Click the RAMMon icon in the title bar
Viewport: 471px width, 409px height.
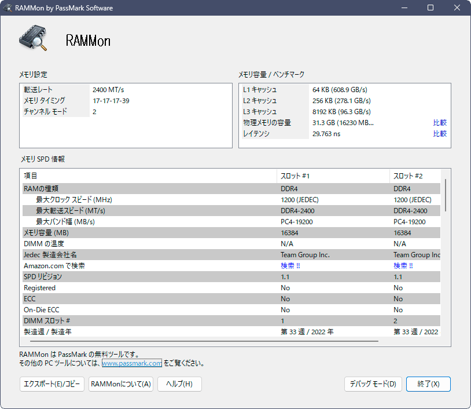pyautogui.click(x=8, y=8)
